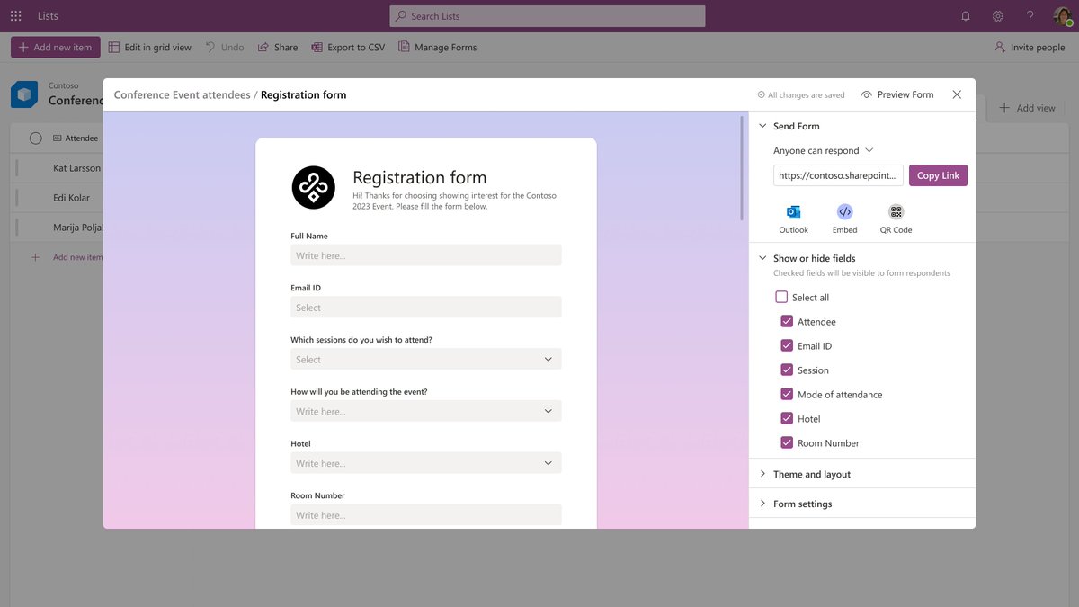Open the app launcher waffle icon

(x=15, y=15)
